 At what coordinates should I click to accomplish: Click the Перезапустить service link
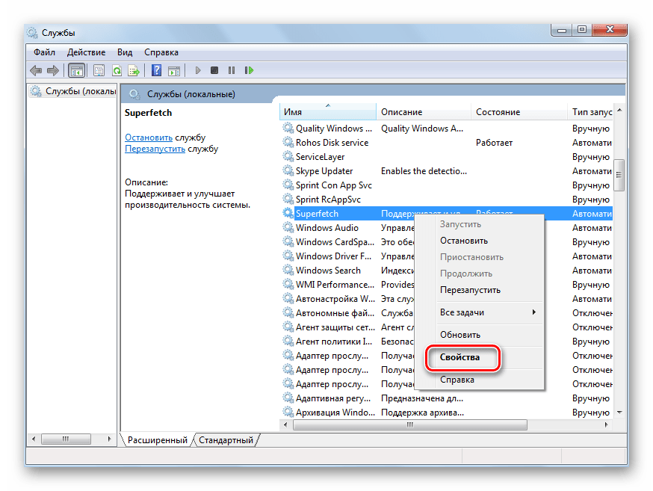(x=155, y=149)
